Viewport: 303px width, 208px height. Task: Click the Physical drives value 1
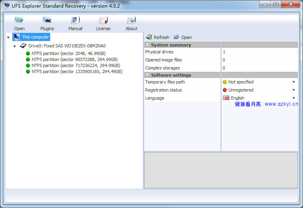pyautogui.click(x=224, y=52)
